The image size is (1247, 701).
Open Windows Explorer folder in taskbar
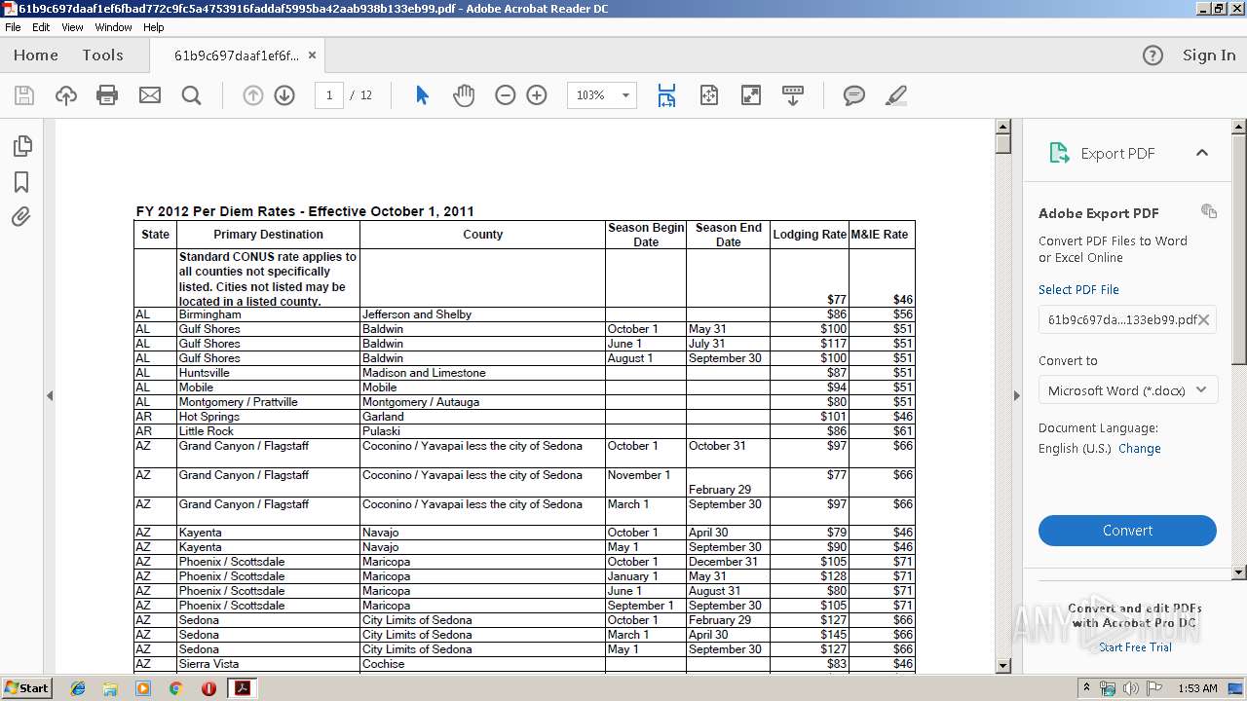click(x=110, y=688)
